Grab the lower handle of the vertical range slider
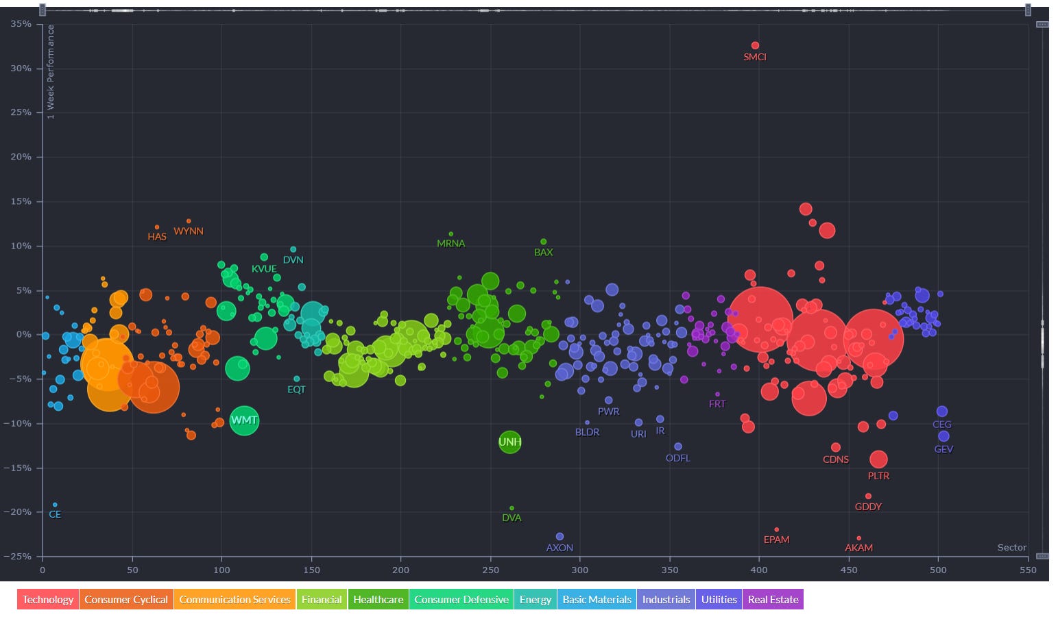This screenshot has width=1058, height=619. coord(1042,556)
